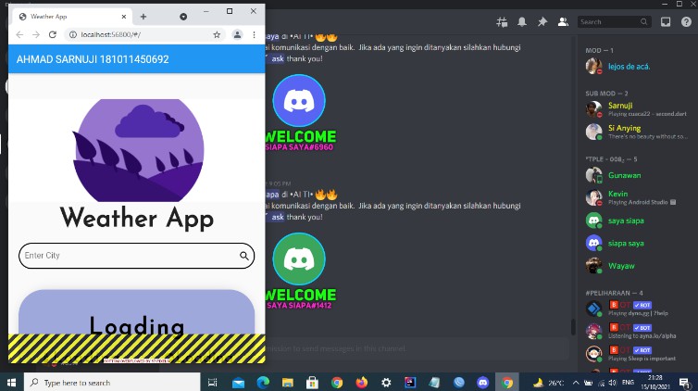The width and height of the screenshot is (698, 391).
Task: Click the Chrome back arrow
Action: (19, 34)
